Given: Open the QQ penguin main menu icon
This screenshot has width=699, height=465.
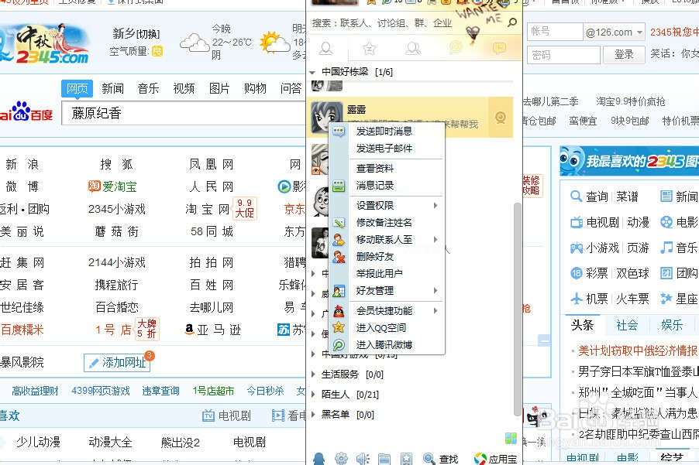Looking at the screenshot, I should (319, 458).
